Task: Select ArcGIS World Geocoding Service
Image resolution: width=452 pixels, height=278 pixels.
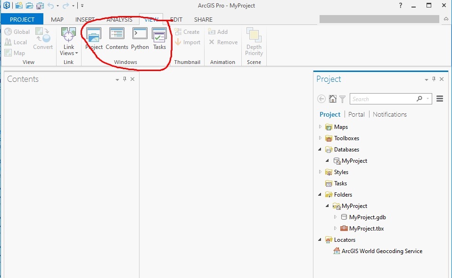Action: 378,251
